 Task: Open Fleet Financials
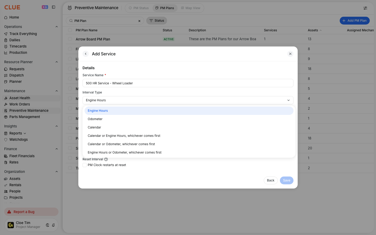coord(22,156)
